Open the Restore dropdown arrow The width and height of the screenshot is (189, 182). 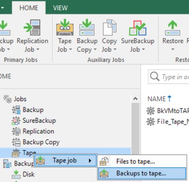point(173,49)
